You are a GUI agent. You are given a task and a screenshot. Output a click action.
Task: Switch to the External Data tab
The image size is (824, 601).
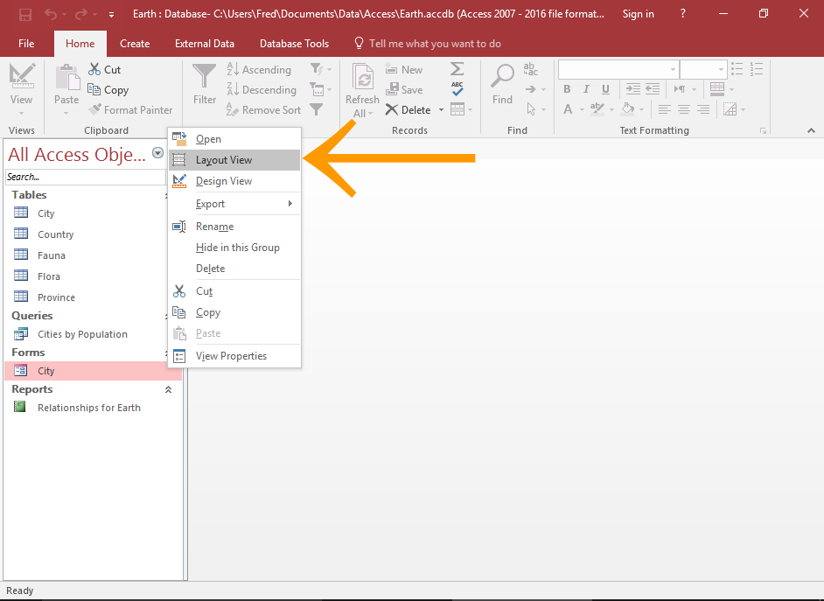(205, 44)
